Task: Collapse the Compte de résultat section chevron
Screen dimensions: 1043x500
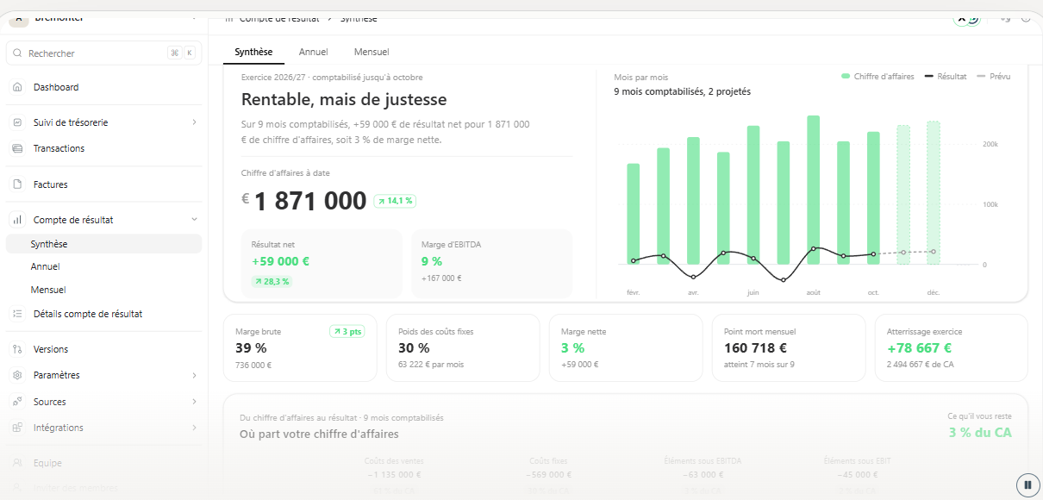Action: click(194, 220)
